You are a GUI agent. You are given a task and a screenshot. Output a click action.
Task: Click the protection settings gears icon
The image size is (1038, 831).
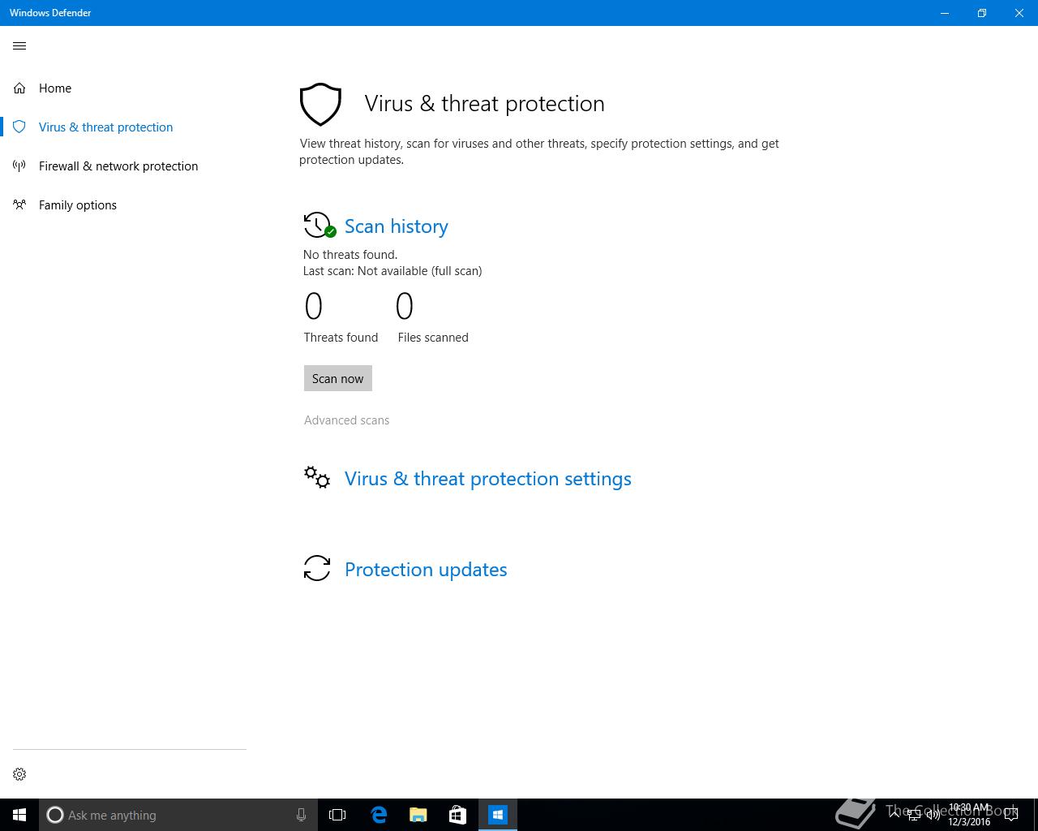tap(317, 477)
